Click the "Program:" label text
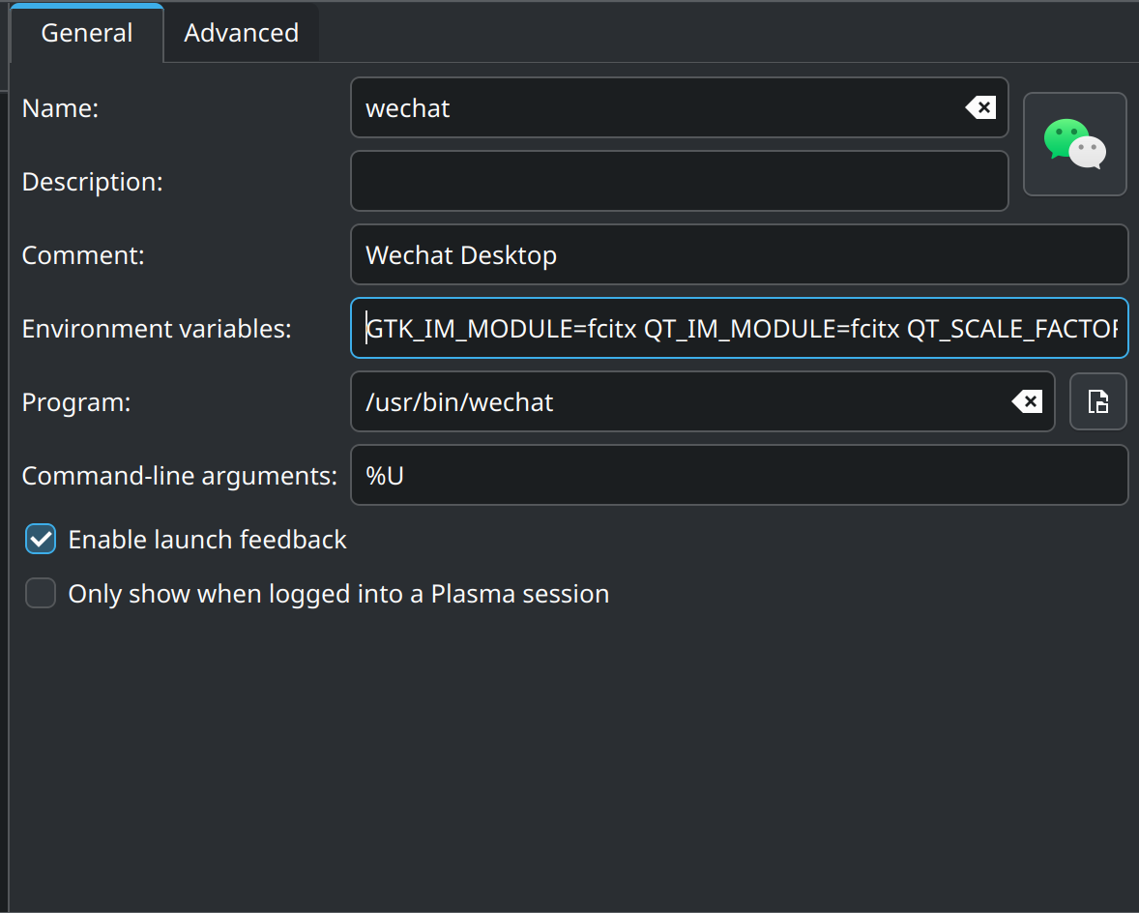The width and height of the screenshot is (1139, 913). pyautogui.click(x=76, y=402)
